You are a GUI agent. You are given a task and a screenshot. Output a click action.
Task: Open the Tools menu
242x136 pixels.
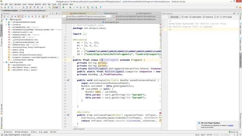(x=54, y=4)
